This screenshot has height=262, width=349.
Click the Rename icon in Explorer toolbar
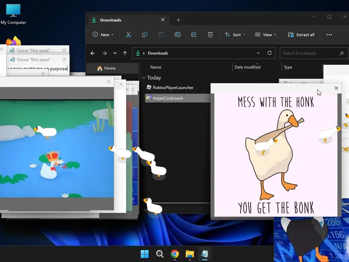(177, 34)
